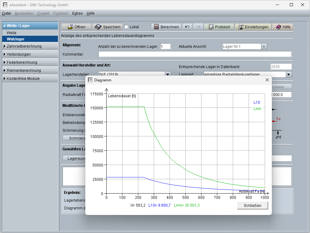
Task: Open the Datei menu
Action: (x=7, y=13)
